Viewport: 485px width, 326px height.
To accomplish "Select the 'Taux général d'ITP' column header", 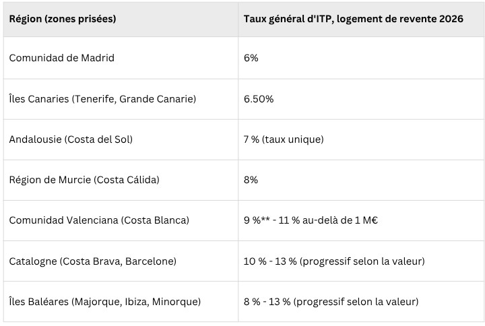I will tap(361, 19).
